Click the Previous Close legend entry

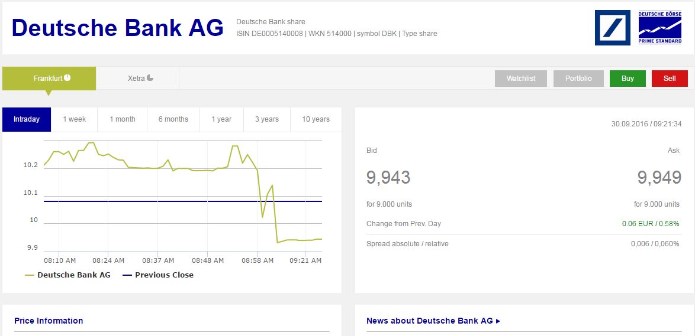158,275
